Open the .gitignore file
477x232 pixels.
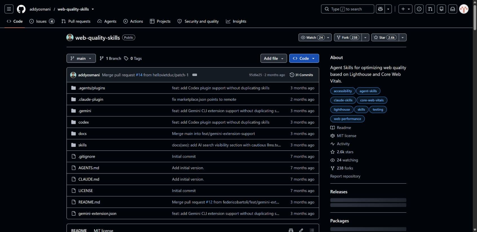pyautogui.click(x=87, y=156)
